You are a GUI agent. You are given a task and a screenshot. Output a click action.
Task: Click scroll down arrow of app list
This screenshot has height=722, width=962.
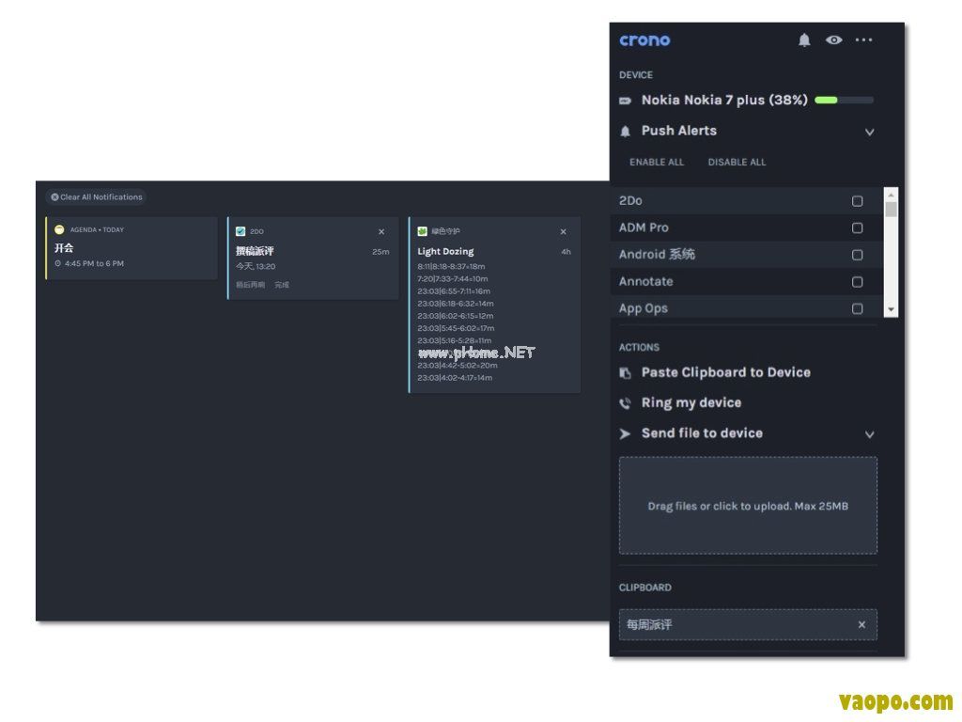pyautogui.click(x=891, y=310)
